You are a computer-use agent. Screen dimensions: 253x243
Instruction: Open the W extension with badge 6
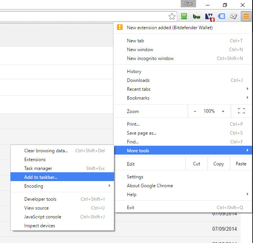click(x=210, y=17)
